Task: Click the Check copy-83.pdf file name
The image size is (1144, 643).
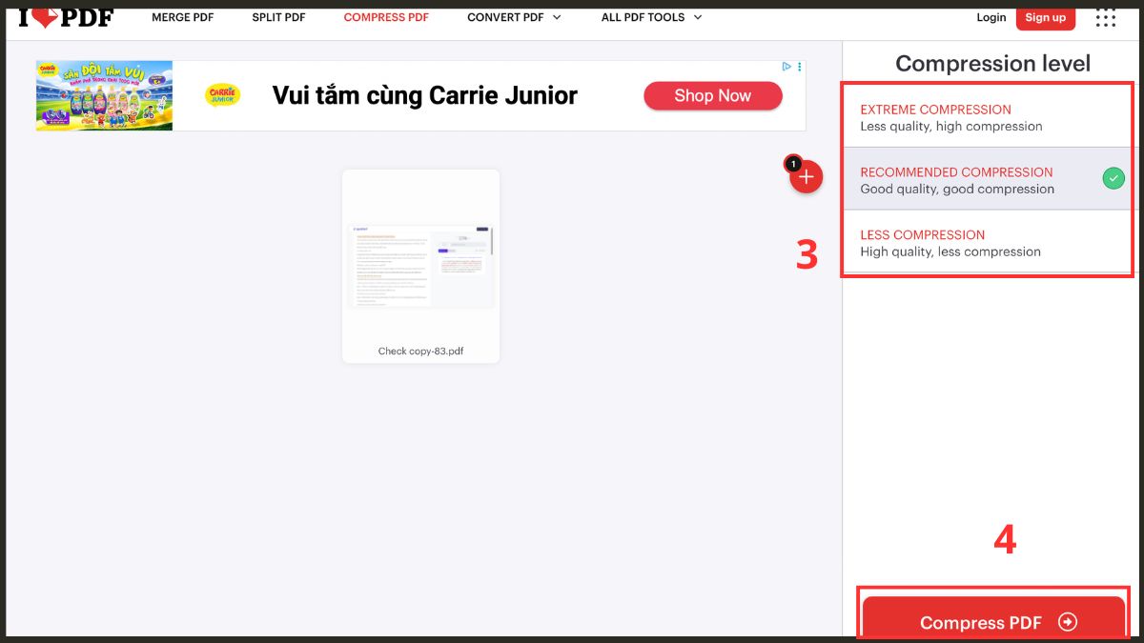Action: [x=420, y=352]
